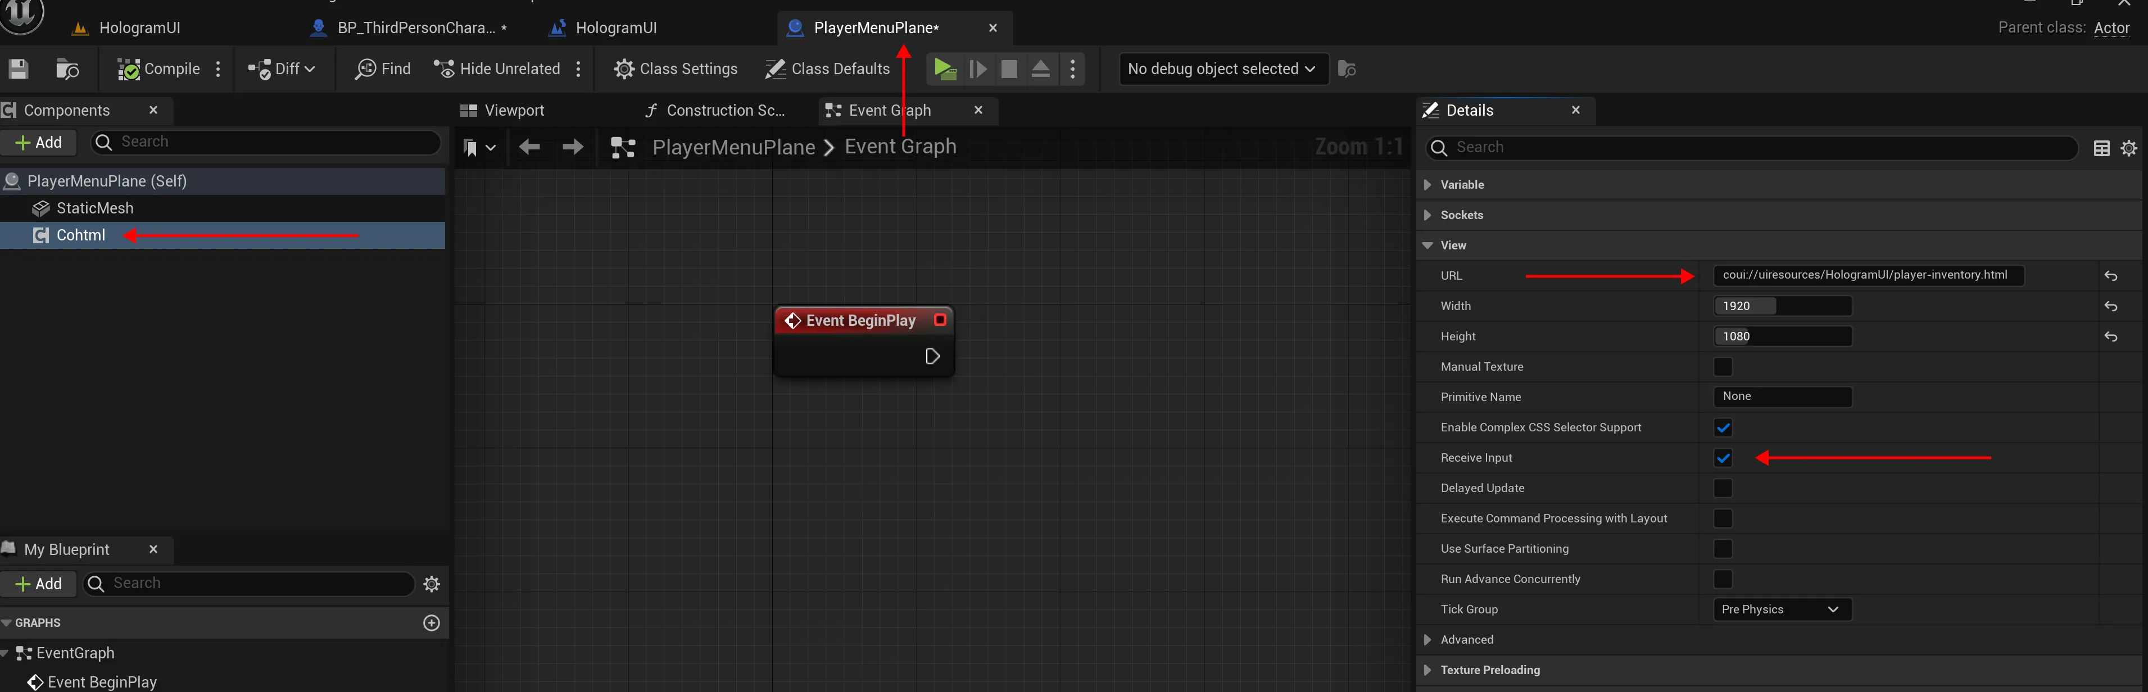The image size is (2148, 692).
Task: Click the Play simulation button
Action: (x=944, y=69)
